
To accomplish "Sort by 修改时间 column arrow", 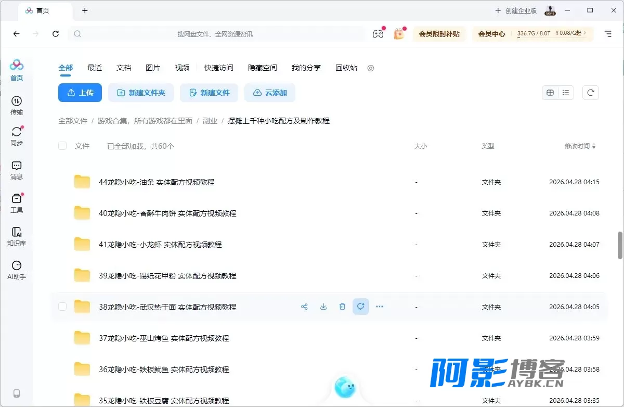I will coord(594,147).
